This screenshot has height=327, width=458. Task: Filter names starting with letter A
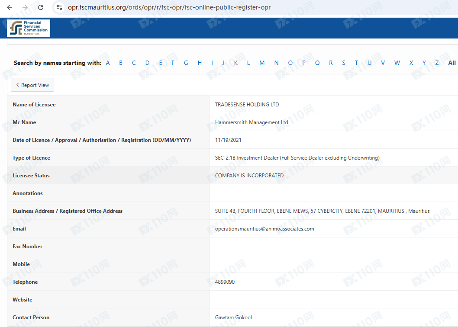pyautogui.click(x=108, y=63)
